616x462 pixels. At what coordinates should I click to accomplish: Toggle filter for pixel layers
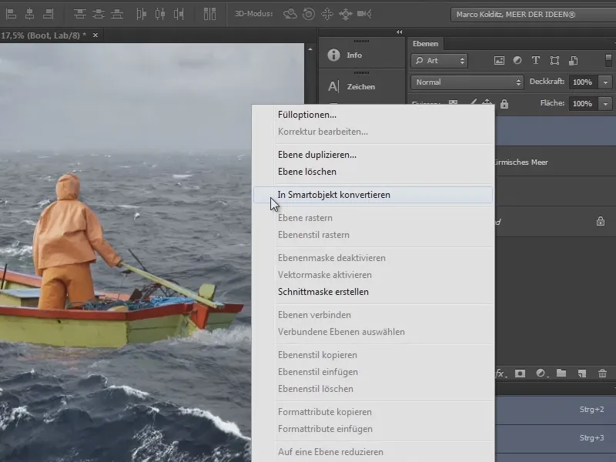pos(499,61)
